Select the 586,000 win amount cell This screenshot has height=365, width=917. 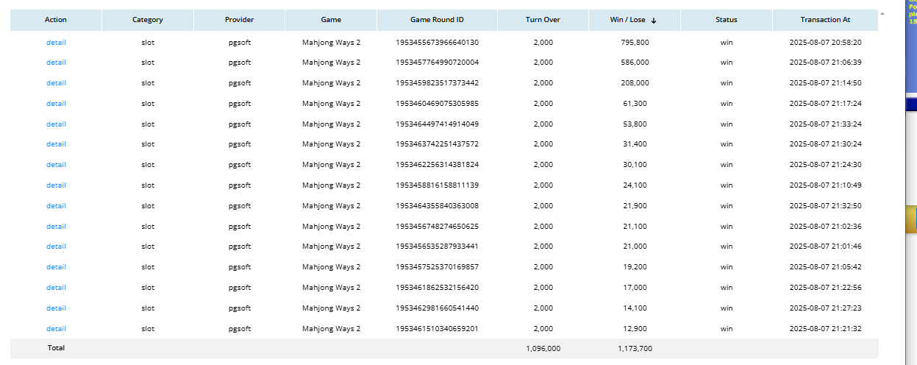(635, 63)
